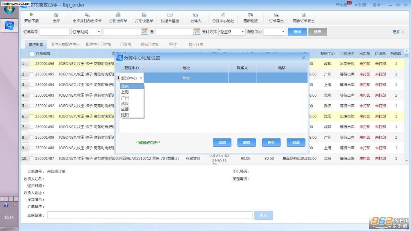This screenshot has height=231, width=411.
Task: Switch to the 配送中心已收货 tab
Action: (99, 45)
